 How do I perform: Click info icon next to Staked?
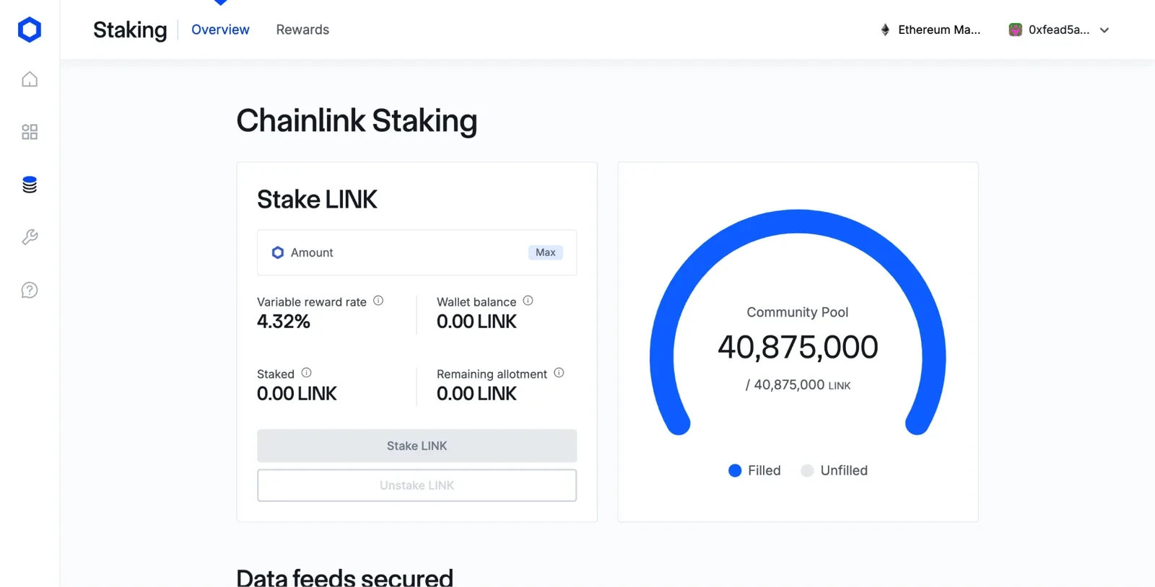[306, 373]
